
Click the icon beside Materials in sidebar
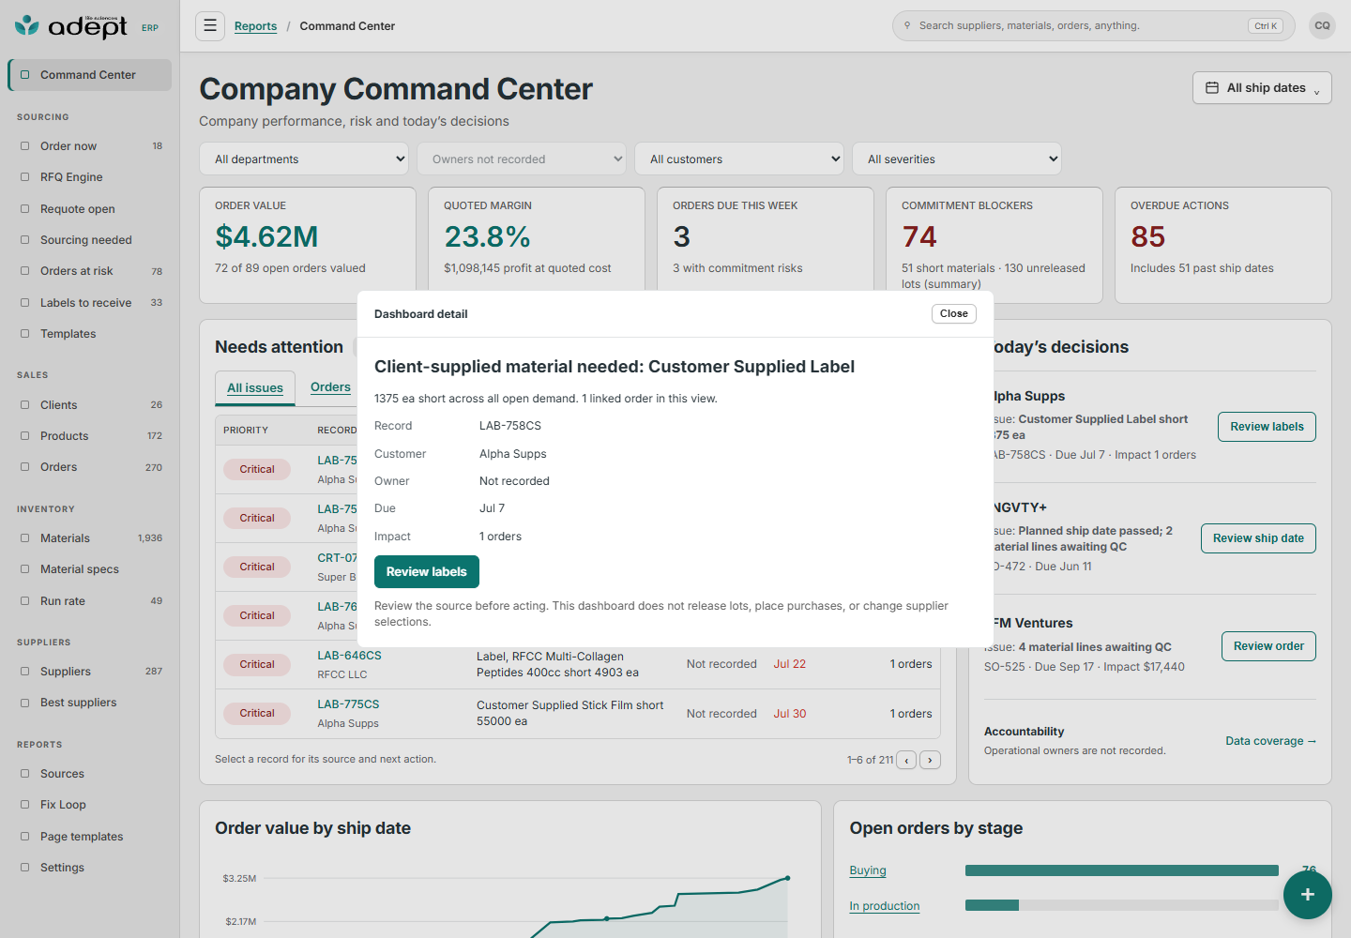pos(25,538)
